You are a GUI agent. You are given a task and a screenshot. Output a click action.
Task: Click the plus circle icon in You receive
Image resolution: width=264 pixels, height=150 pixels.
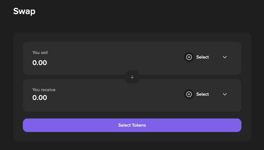[189, 94]
